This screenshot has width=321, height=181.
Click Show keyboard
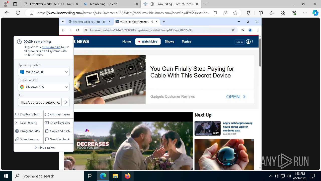[58, 123]
